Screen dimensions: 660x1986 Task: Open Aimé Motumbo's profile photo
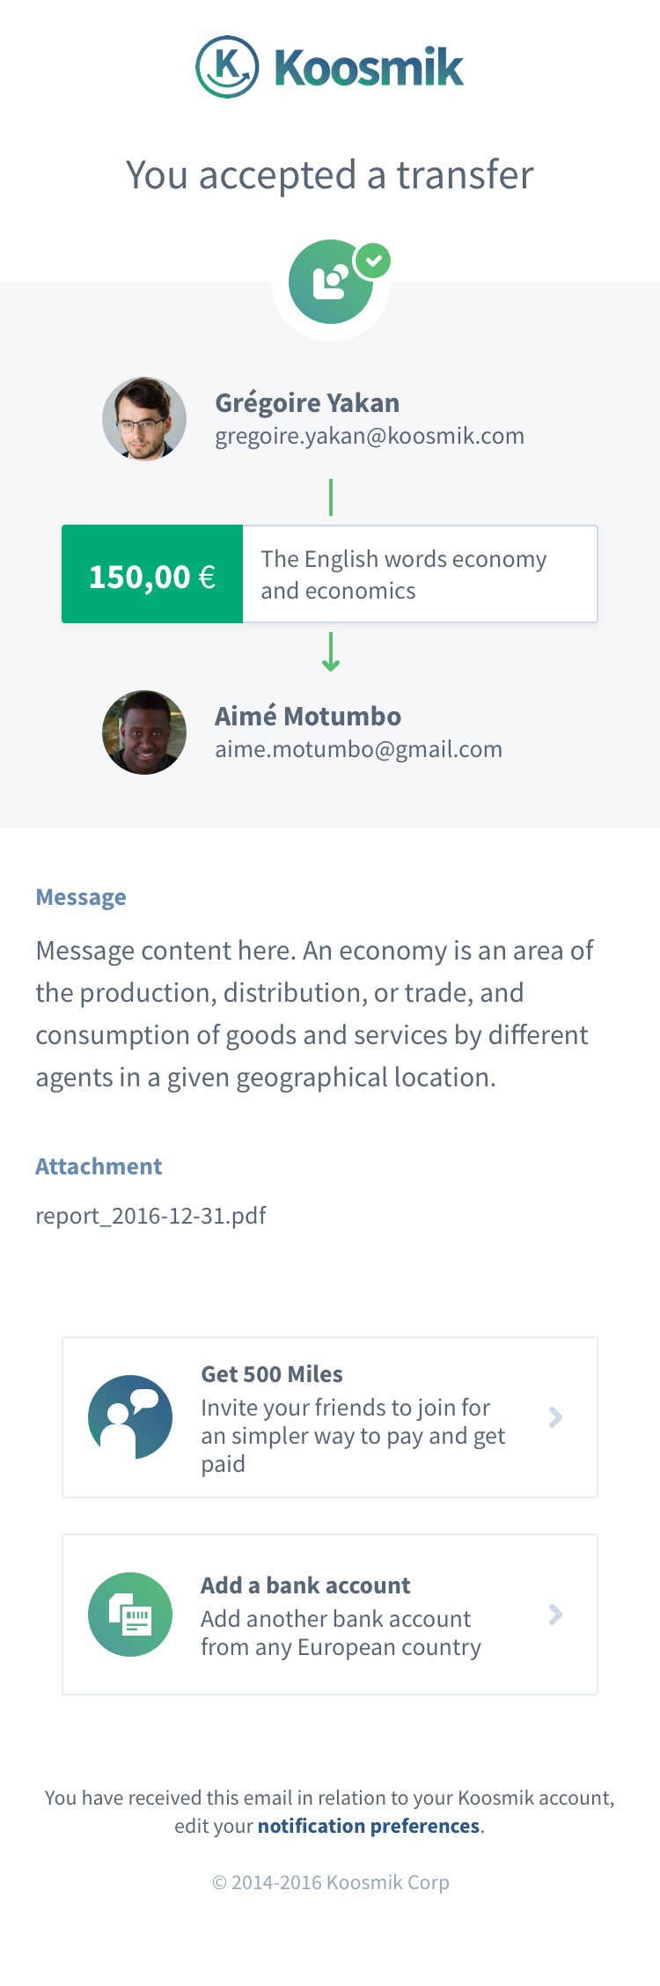point(144,732)
